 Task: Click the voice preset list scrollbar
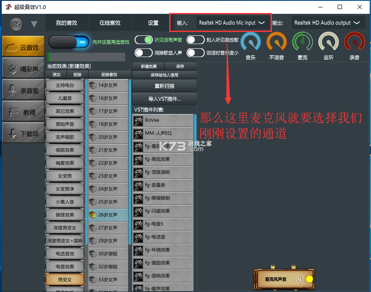point(130,162)
